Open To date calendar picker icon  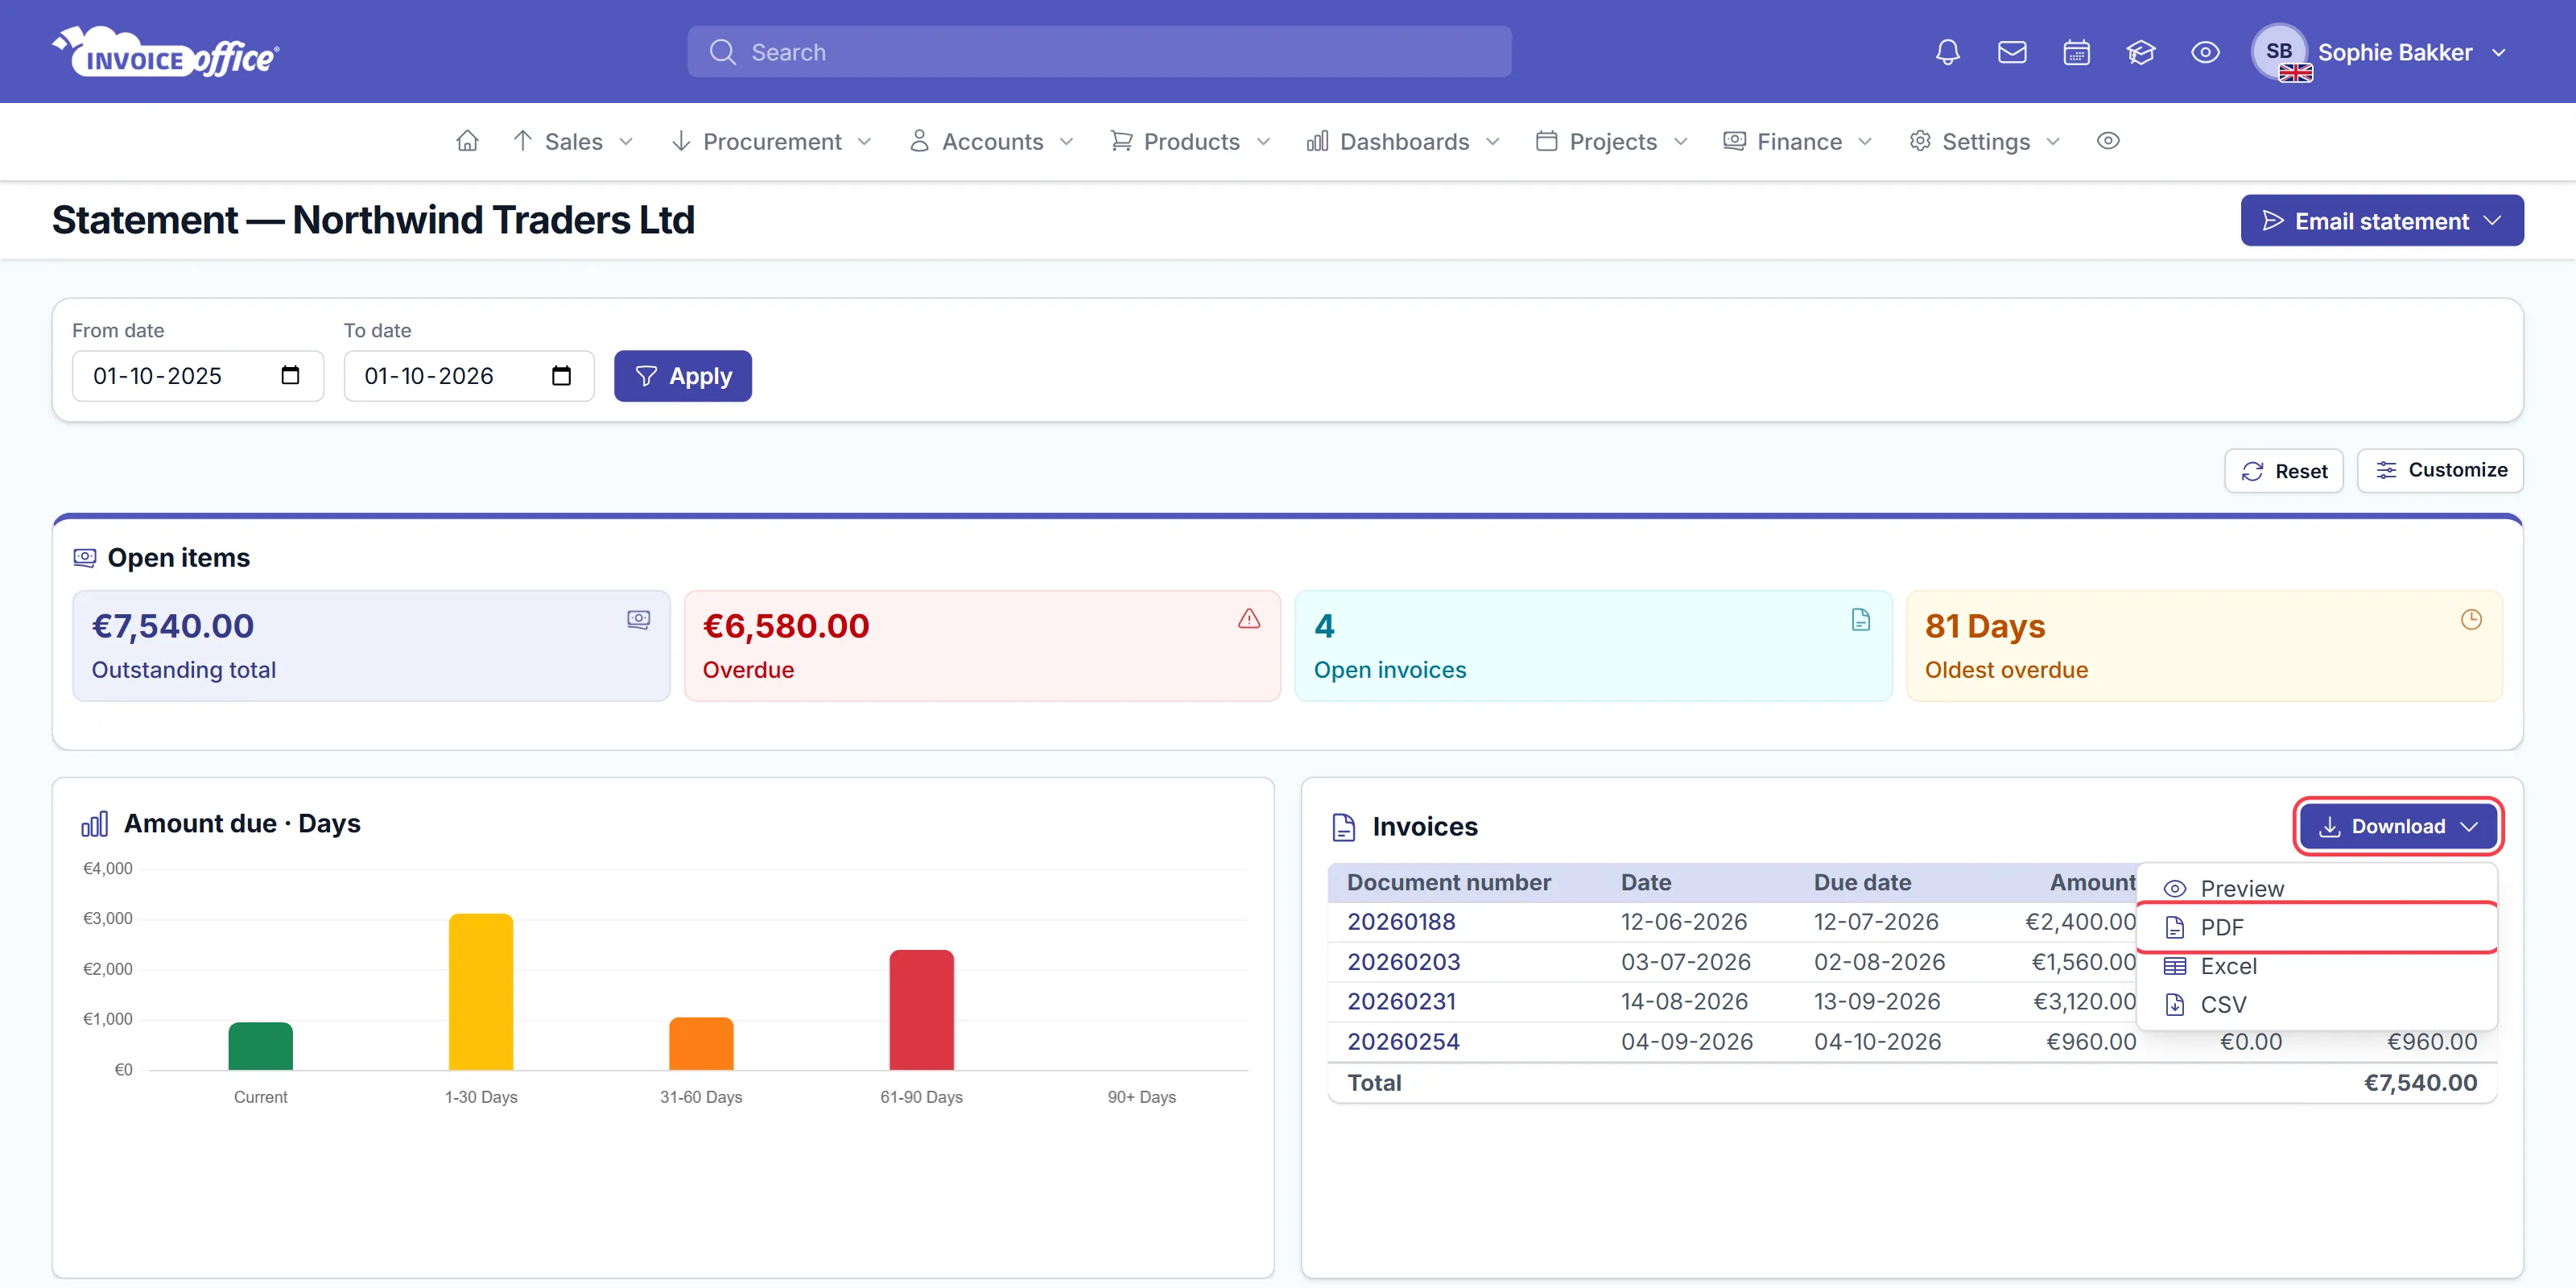pos(562,376)
